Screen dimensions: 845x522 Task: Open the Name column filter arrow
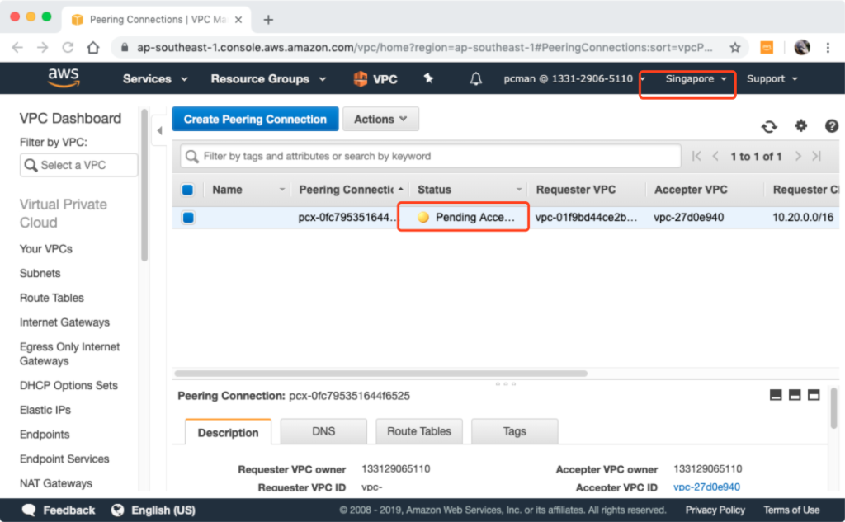click(x=282, y=190)
